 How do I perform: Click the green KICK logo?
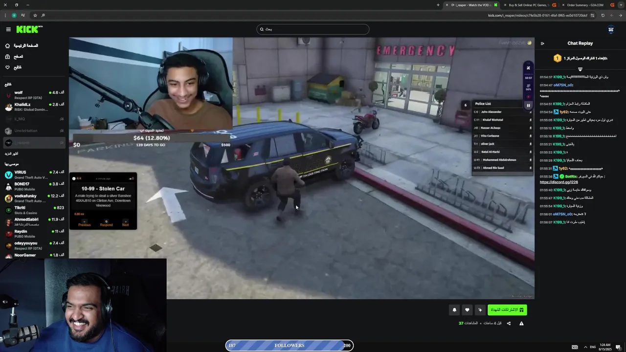29,29
